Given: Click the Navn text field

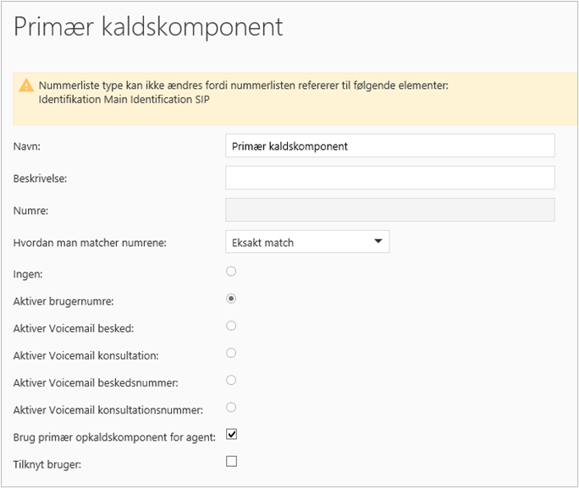Looking at the screenshot, I should click(389, 145).
